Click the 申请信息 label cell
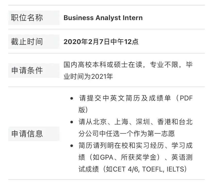Screen dimensions: 213x182 pyautogui.click(x=34, y=134)
